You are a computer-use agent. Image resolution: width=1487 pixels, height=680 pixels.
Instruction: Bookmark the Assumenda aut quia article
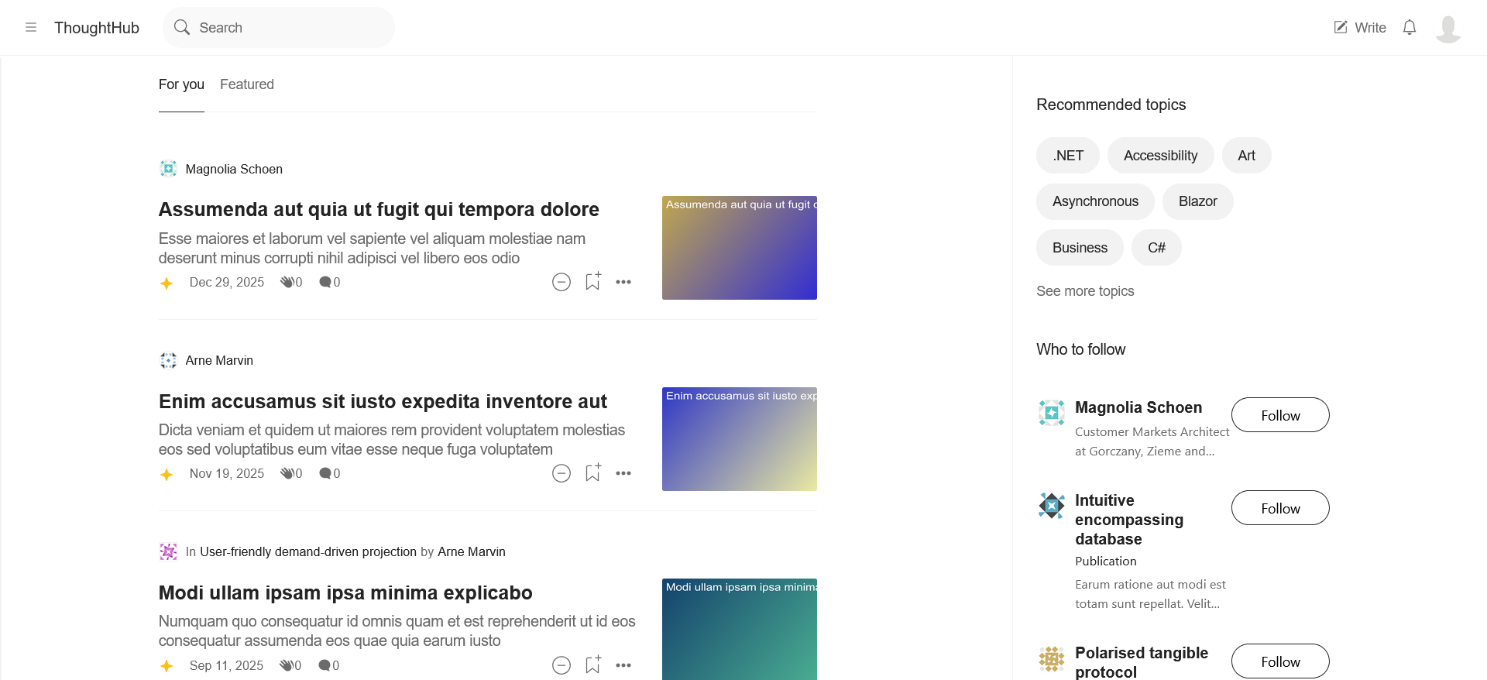point(592,282)
